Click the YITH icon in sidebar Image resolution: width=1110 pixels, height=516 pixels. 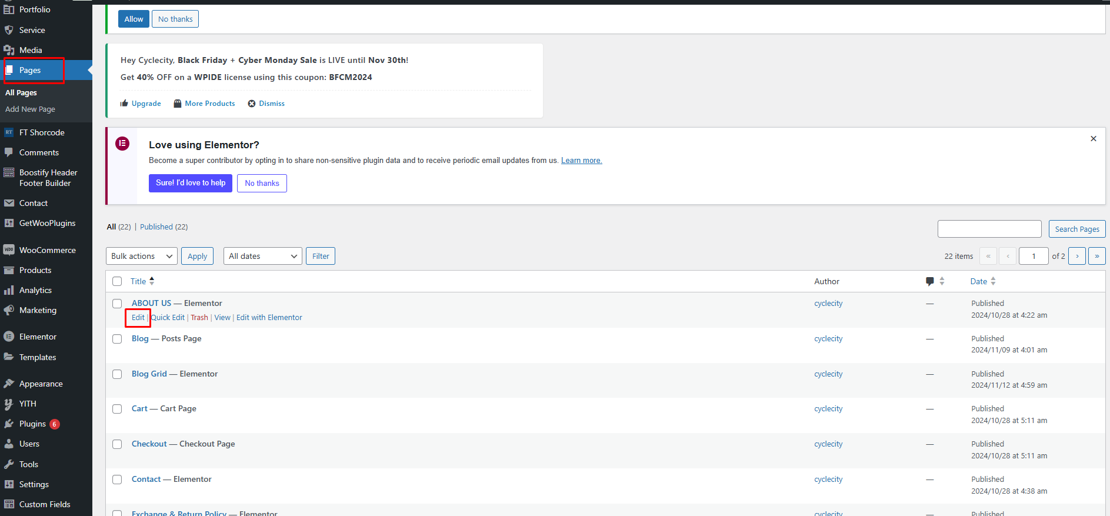(9, 404)
